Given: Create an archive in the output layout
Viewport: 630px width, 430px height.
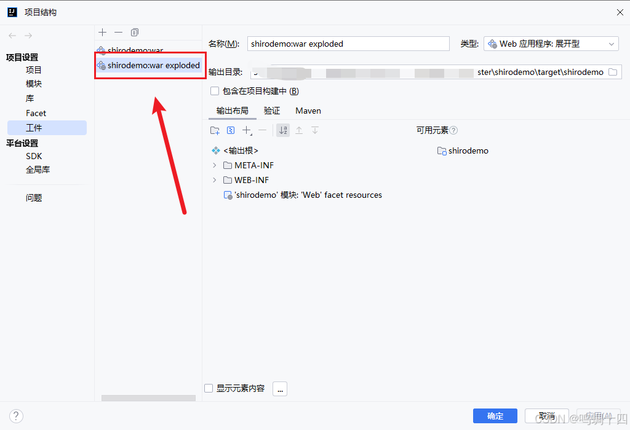Looking at the screenshot, I should click(x=230, y=130).
